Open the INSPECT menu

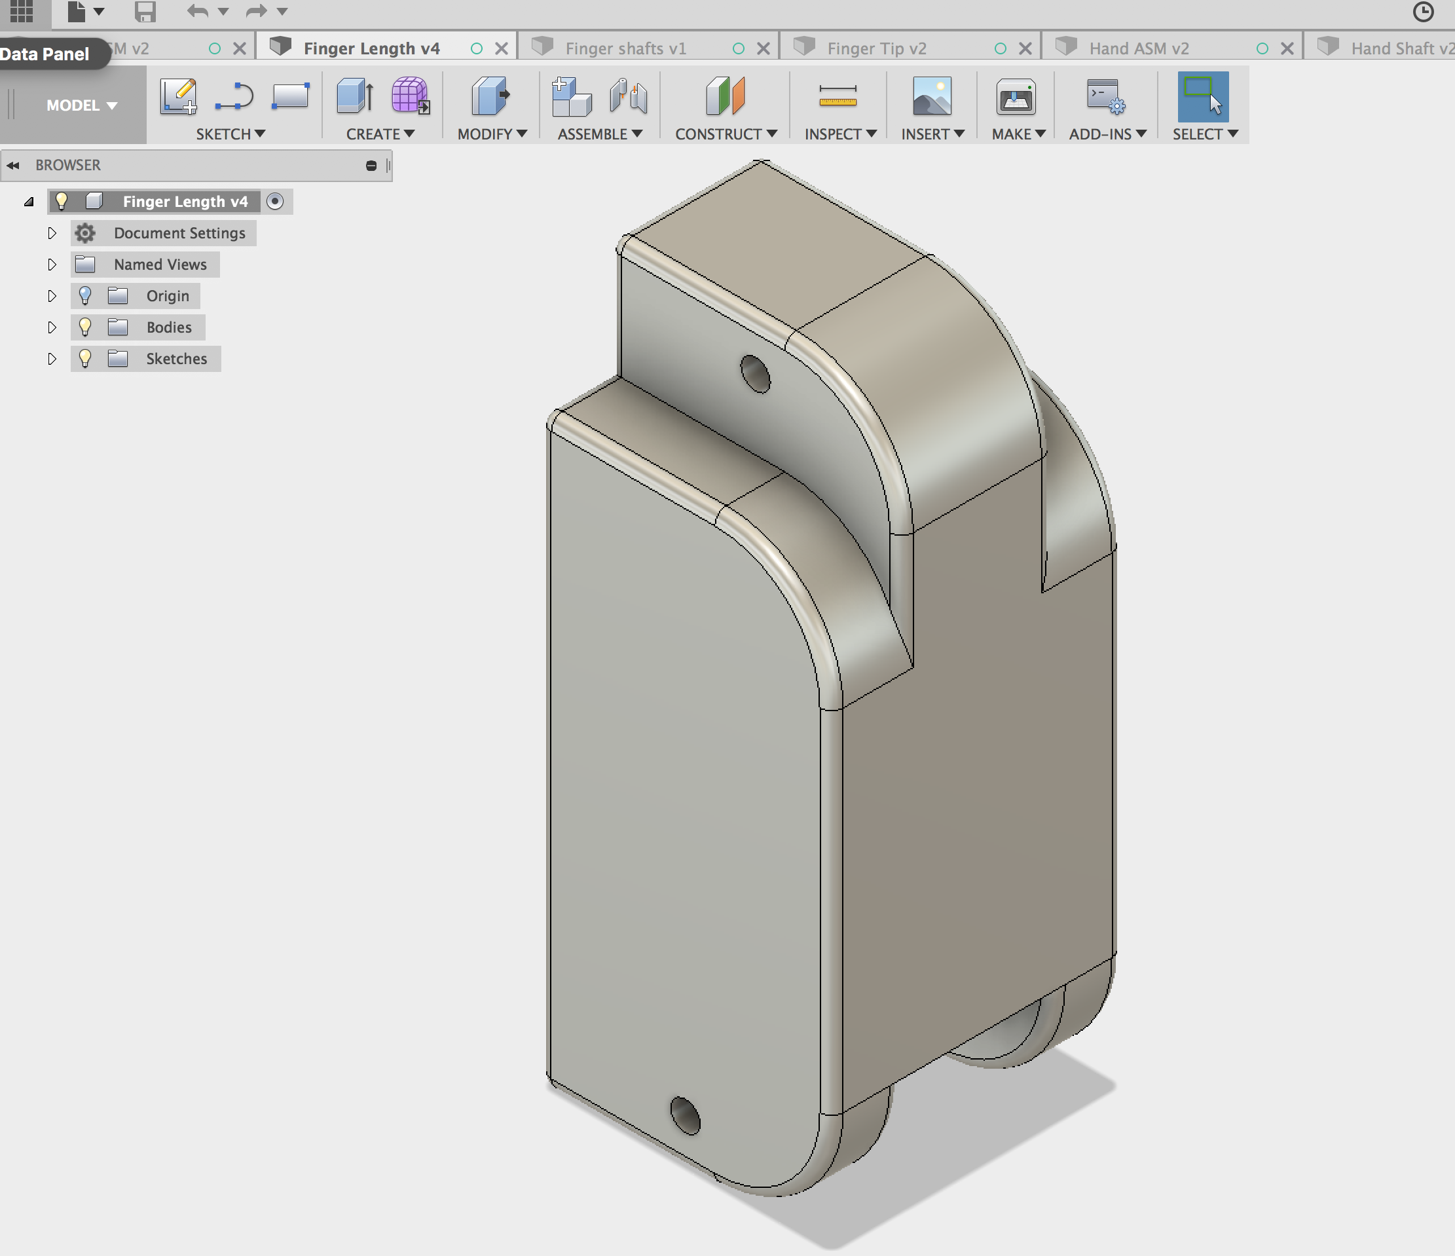(840, 134)
